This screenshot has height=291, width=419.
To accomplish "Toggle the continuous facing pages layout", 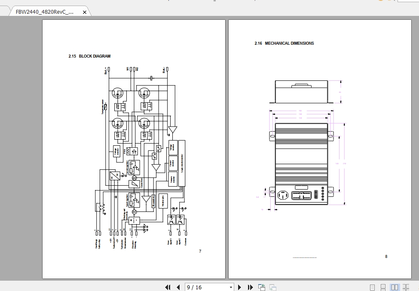I will tap(406, 287).
